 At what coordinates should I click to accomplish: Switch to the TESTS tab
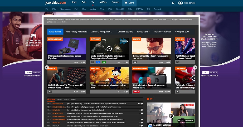tap(66, 100)
